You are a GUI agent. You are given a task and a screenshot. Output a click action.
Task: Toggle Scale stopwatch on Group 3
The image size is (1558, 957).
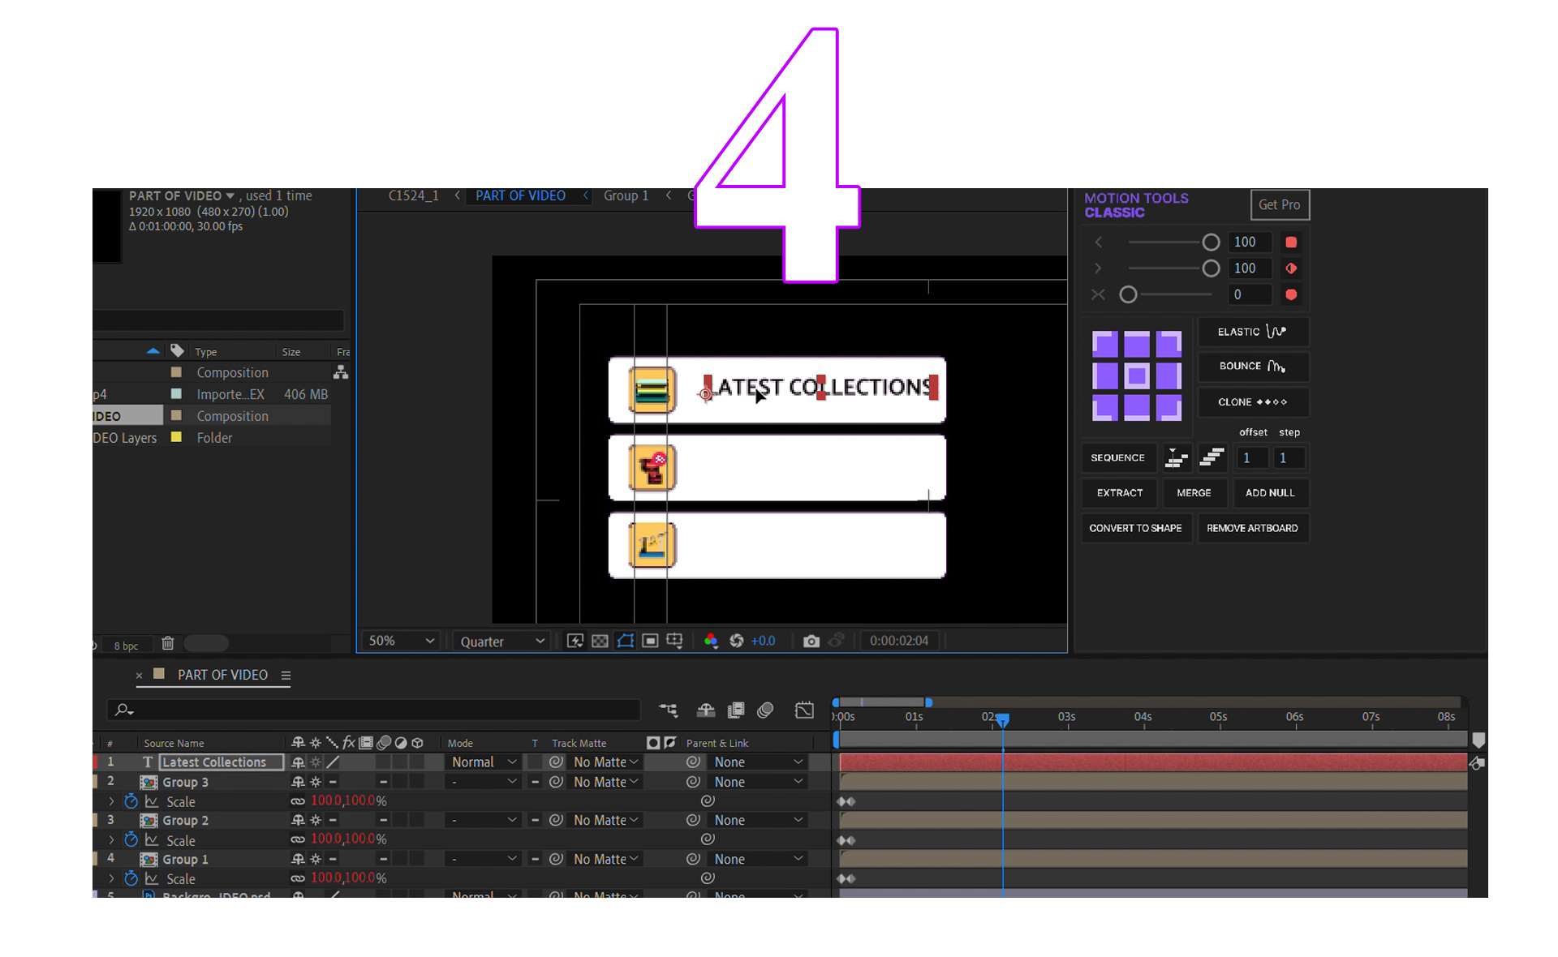[x=131, y=801]
